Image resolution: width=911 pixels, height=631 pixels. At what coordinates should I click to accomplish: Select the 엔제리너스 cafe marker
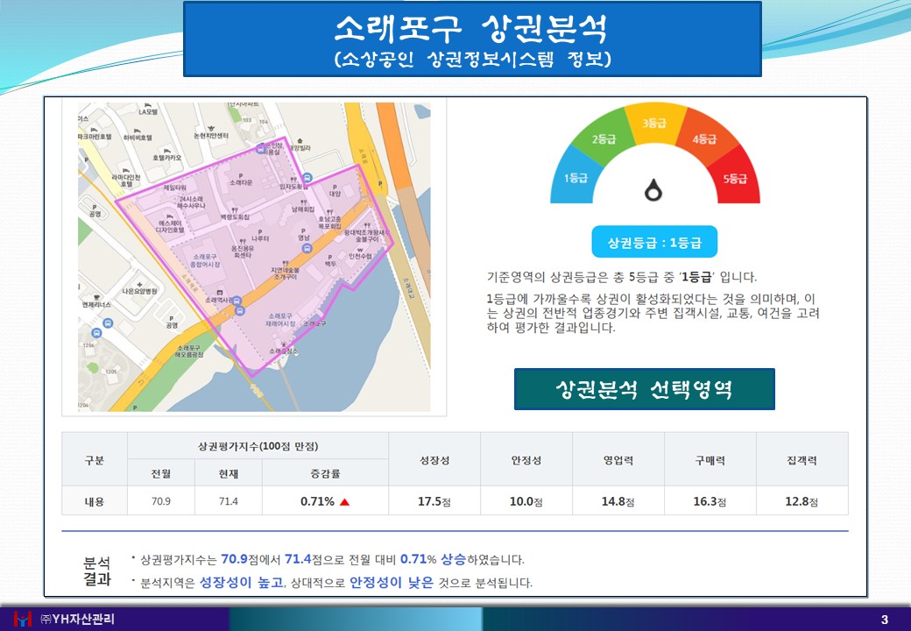[96, 297]
